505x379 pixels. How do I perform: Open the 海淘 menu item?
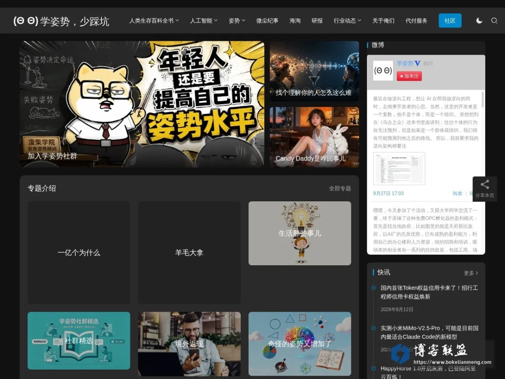coord(295,21)
